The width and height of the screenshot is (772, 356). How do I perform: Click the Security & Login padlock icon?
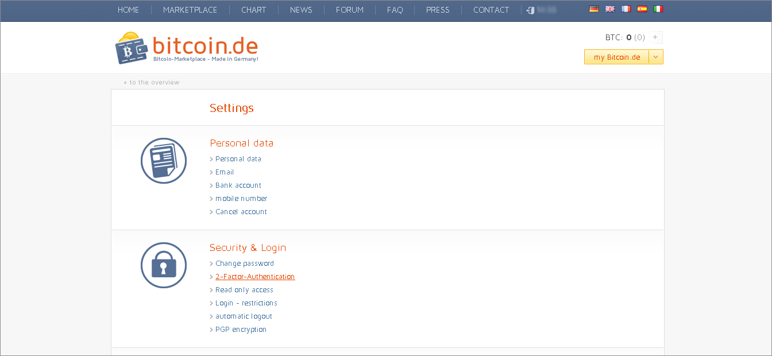click(164, 265)
